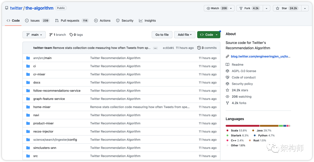
Task: Open the the-algorithm repository name link
Action: point(39,8)
